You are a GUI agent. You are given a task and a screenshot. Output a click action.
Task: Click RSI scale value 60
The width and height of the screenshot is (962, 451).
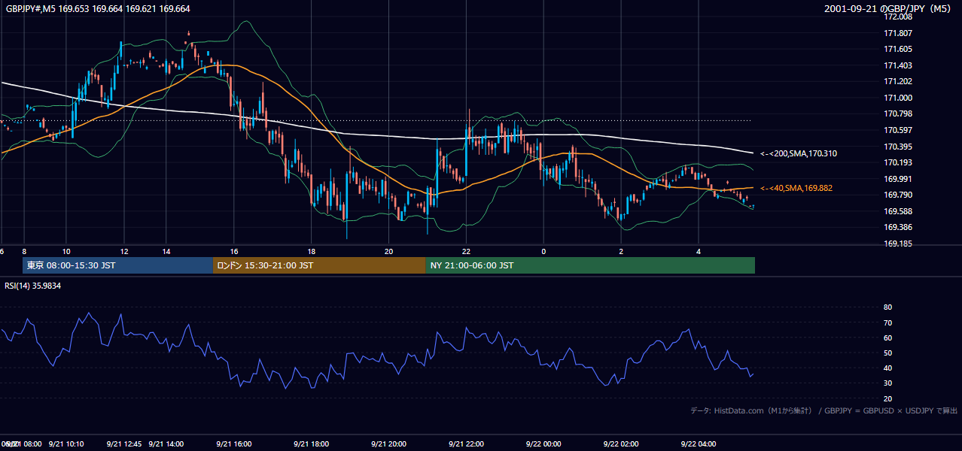pyautogui.click(x=887, y=337)
